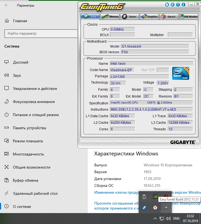Open Общие возможности page
201x224 pixels.
pyautogui.click(x=32, y=167)
